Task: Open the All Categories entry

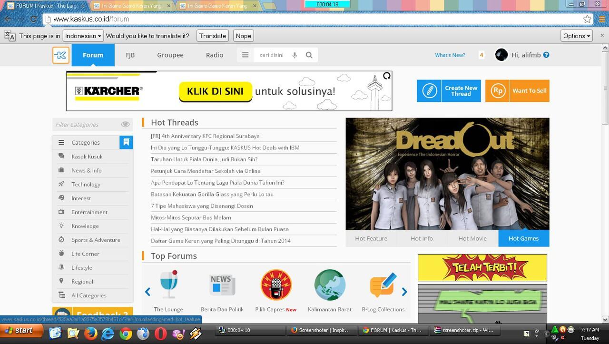Action: (x=89, y=295)
